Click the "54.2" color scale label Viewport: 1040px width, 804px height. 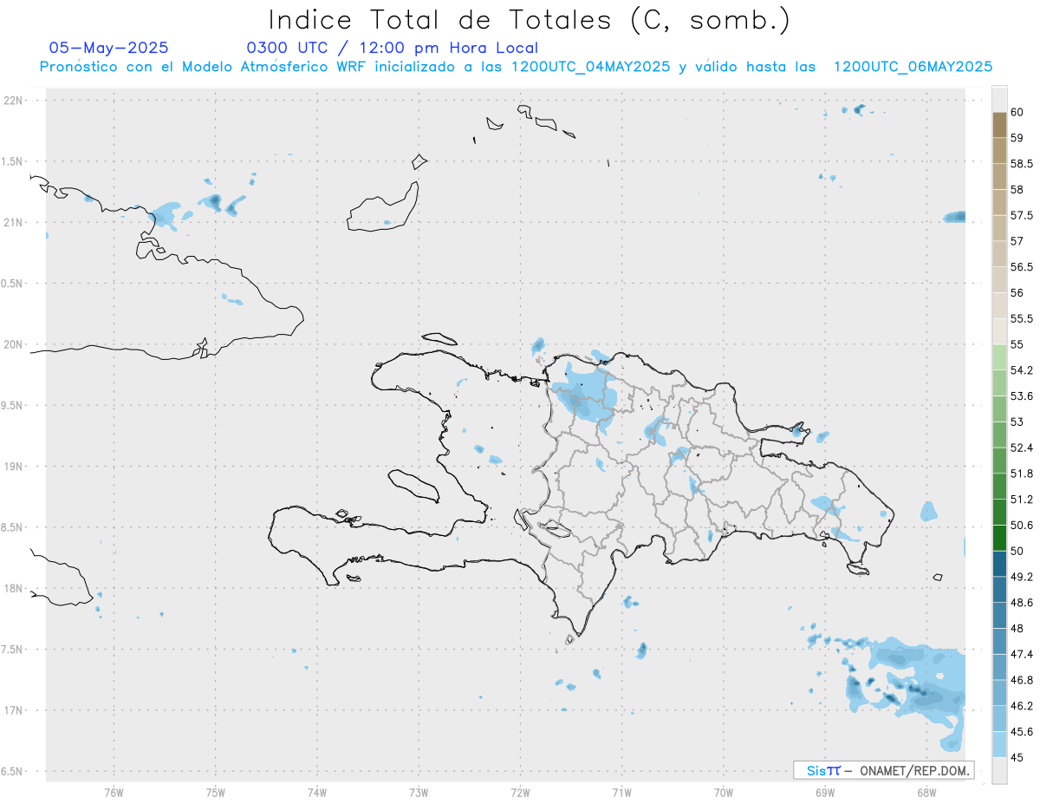(1022, 370)
